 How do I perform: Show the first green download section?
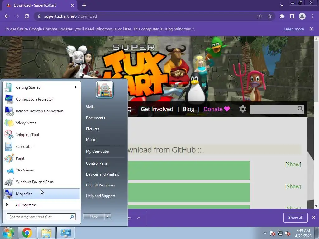pyautogui.click(x=293, y=164)
